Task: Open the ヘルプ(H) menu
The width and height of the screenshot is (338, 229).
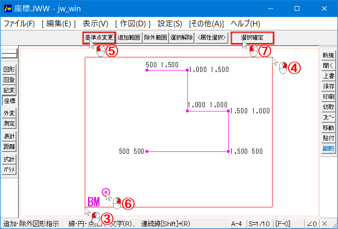Action: pos(245,24)
